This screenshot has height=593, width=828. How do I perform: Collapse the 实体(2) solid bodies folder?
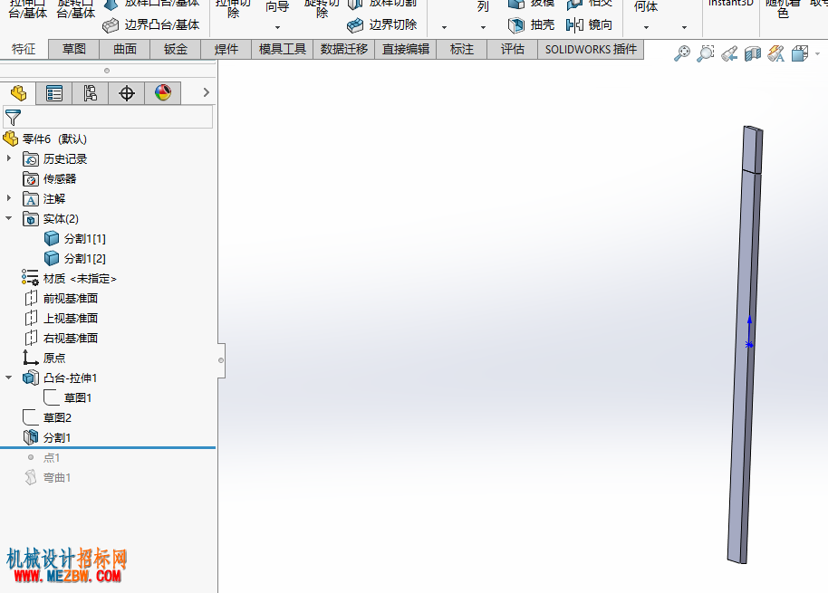8,218
